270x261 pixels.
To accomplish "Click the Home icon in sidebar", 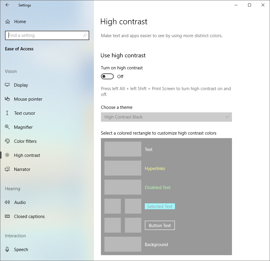I will pyautogui.click(x=8, y=22).
